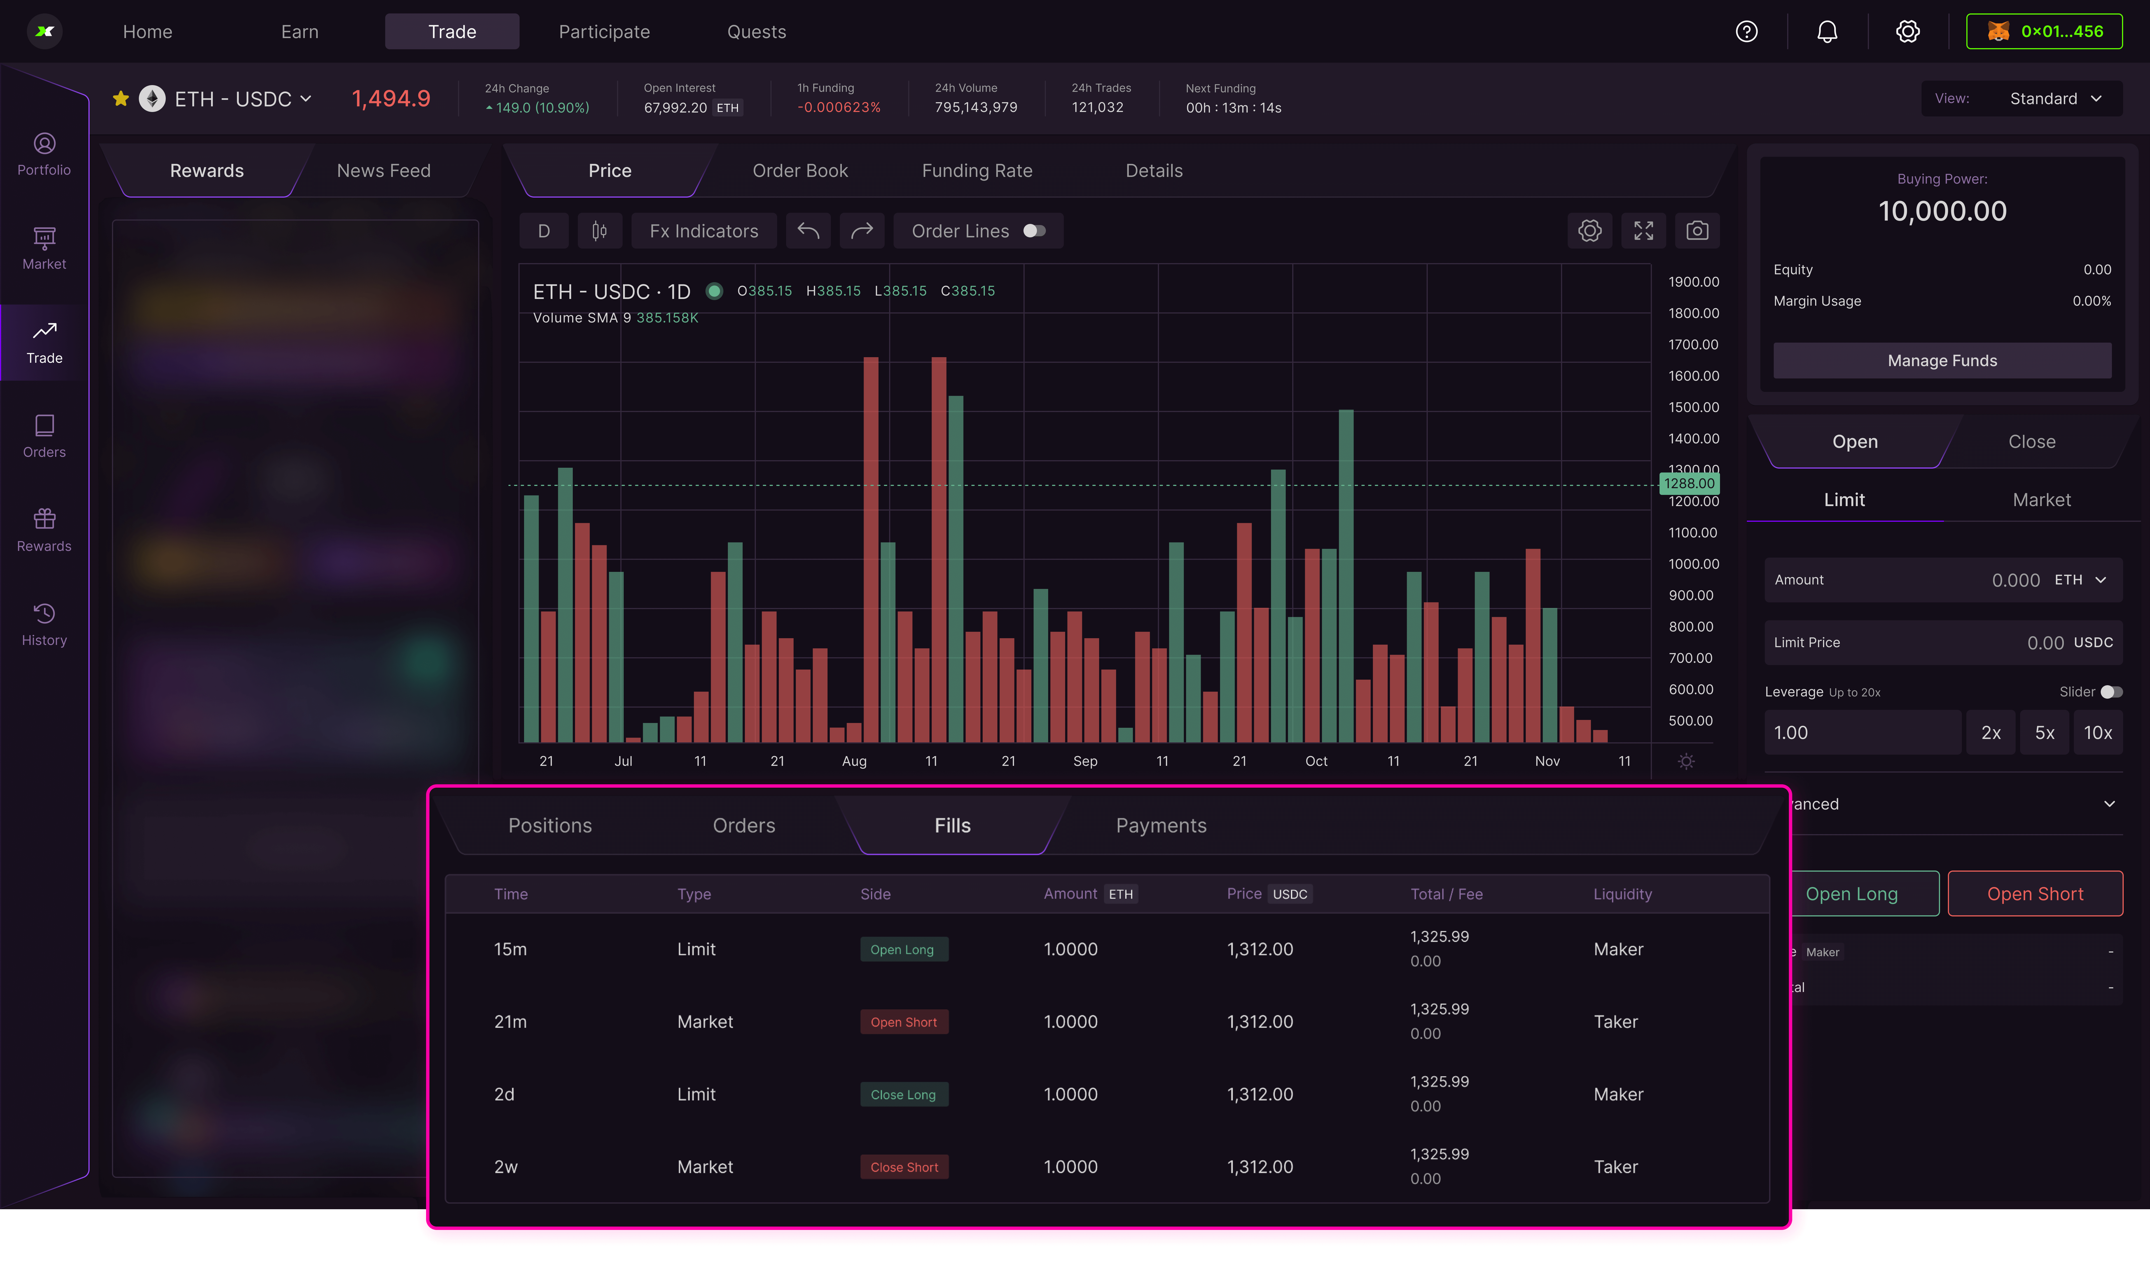Undo the last chart action
Viewport: 2150px width, 1282px height.
(x=808, y=231)
